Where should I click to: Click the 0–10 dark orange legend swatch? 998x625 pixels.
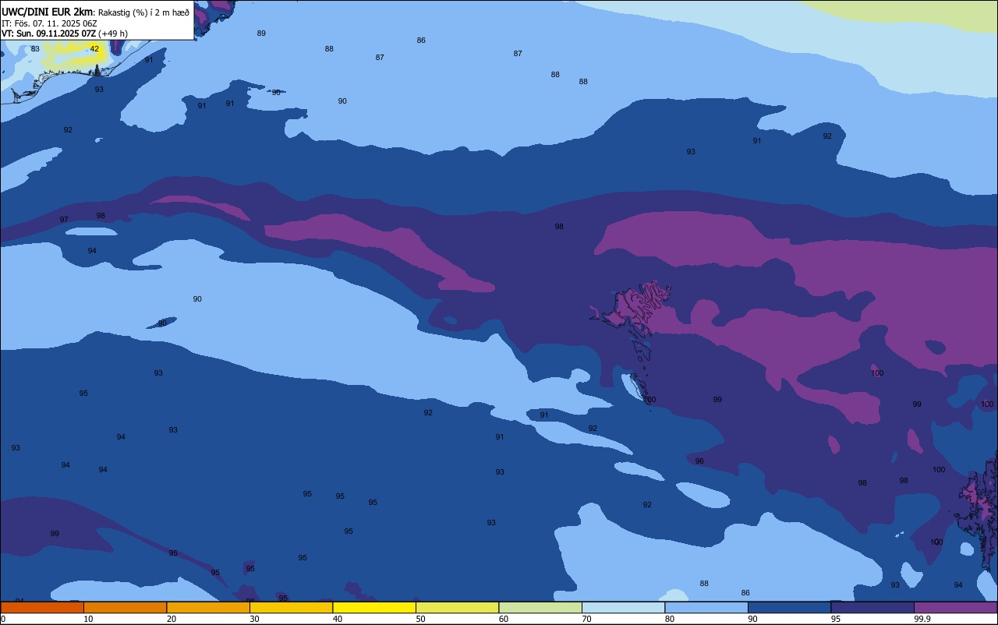pyautogui.click(x=42, y=607)
